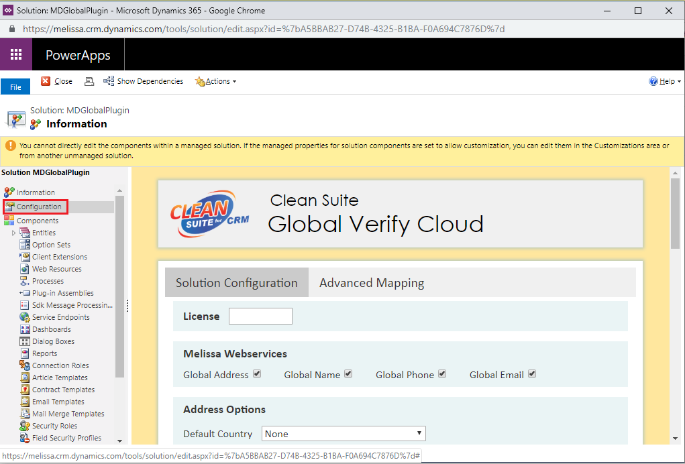Select the Dashboards icon in tree
Viewport: 685px width, 464px height.
pos(25,329)
